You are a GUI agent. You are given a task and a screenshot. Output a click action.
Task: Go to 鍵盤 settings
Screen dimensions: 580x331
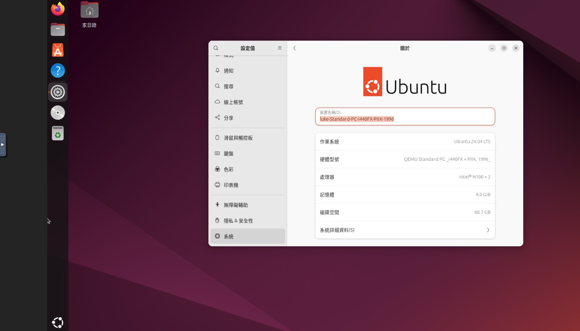point(248,153)
